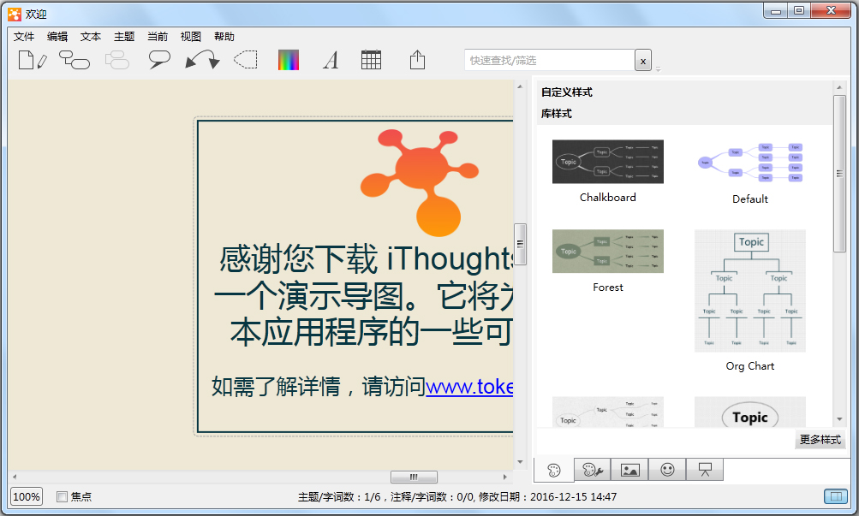Open the task/date tool from the toolbar
This screenshot has width=859, height=516.
tap(373, 60)
